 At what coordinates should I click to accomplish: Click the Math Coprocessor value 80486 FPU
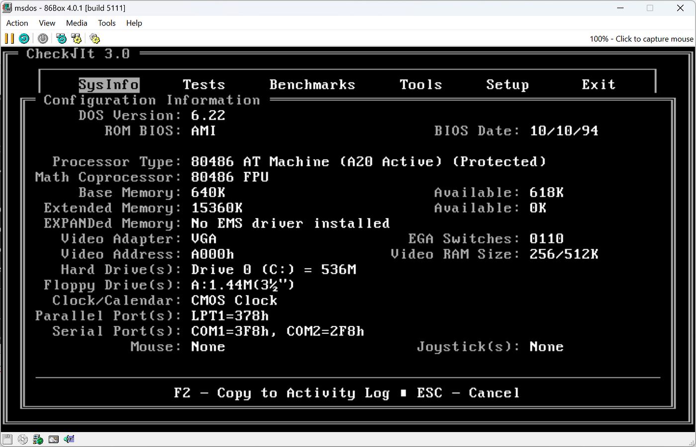(x=230, y=177)
